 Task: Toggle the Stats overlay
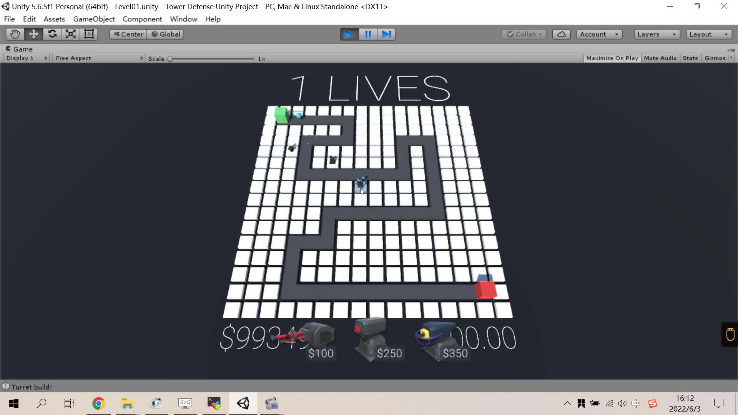tap(690, 58)
